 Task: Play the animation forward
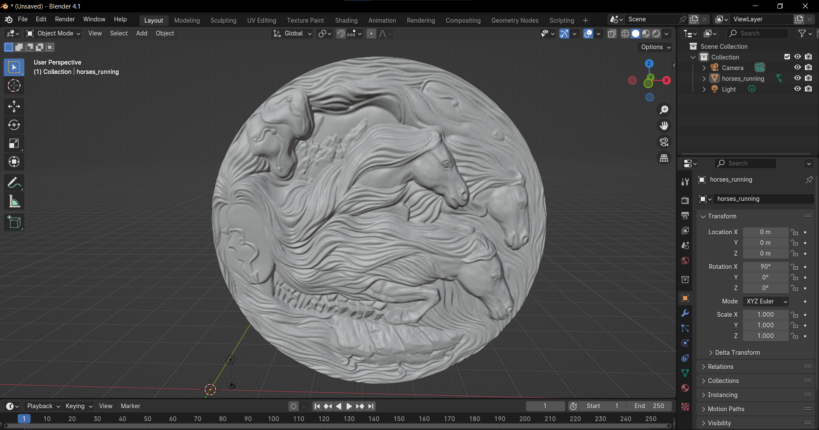[349, 406]
